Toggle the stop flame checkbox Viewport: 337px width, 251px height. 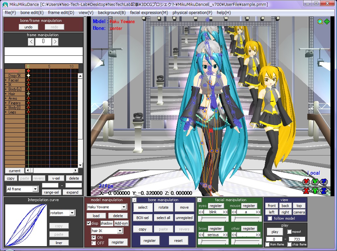pyautogui.click(x=289, y=244)
